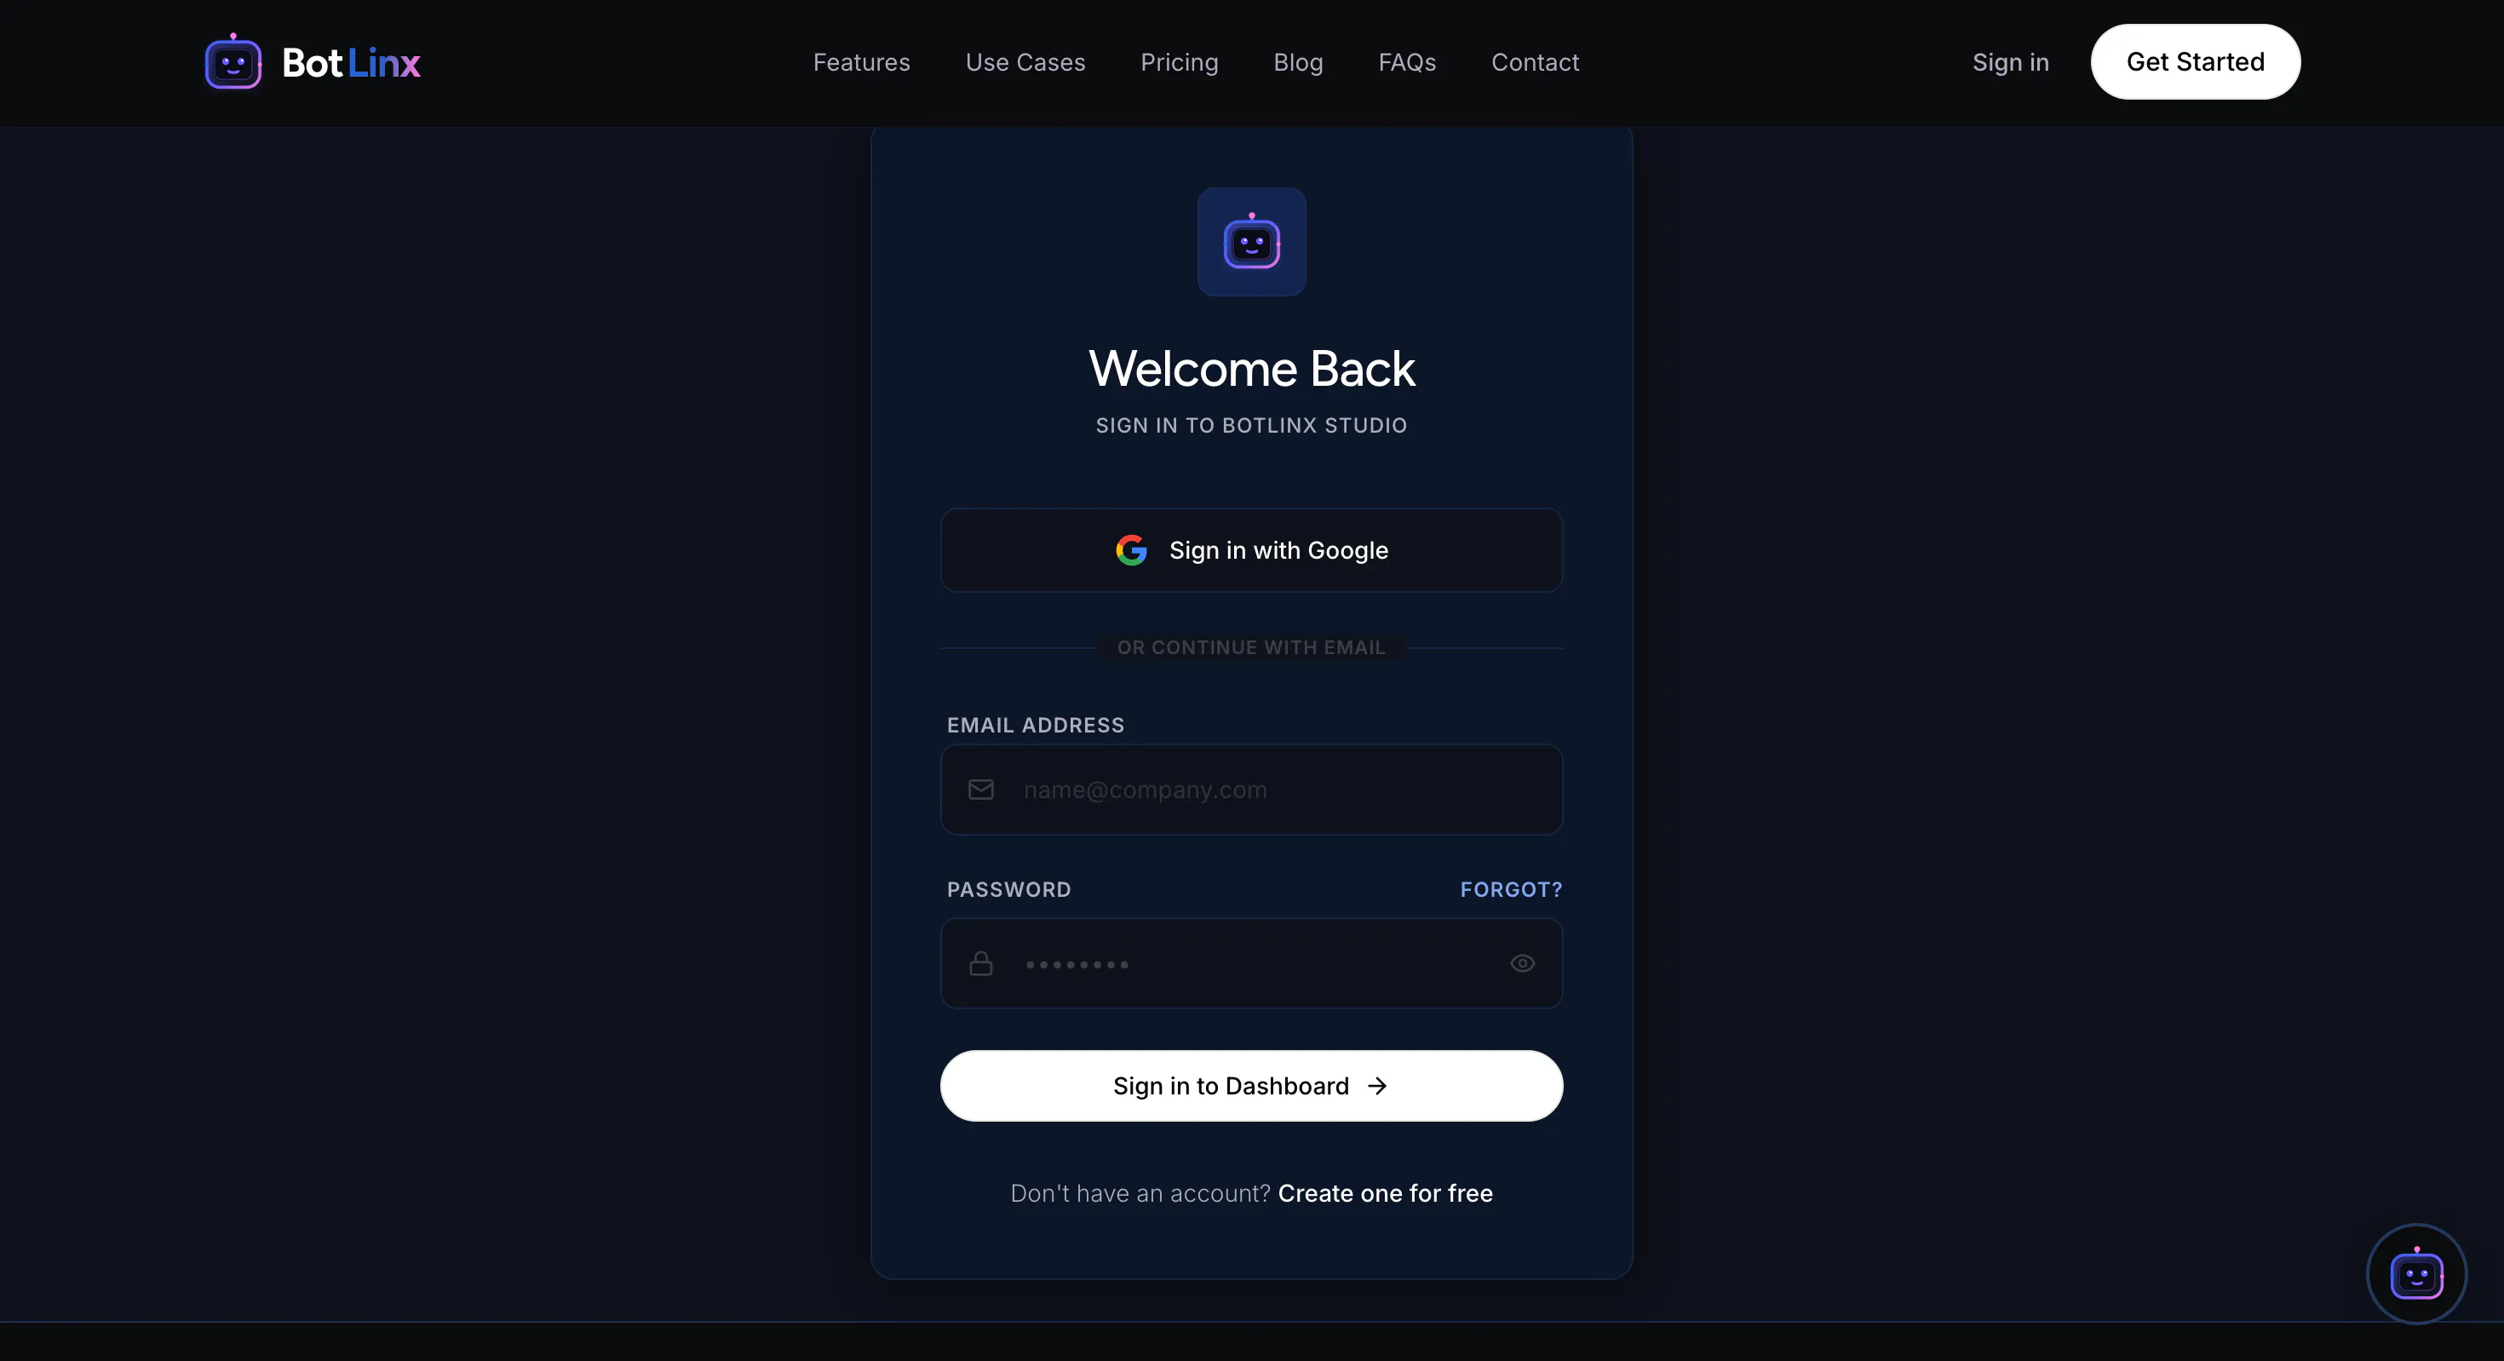Viewport: 2504px width, 1361px height.
Task: Click the Google G logo icon
Action: [x=1131, y=550]
